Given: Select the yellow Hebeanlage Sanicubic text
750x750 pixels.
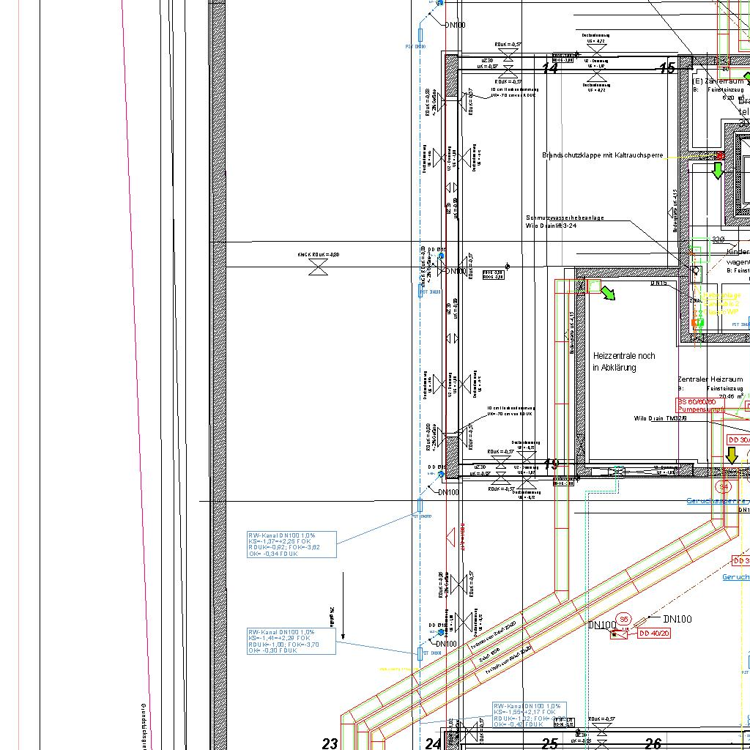Looking at the screenshot, I should click(x=721, y=303).
